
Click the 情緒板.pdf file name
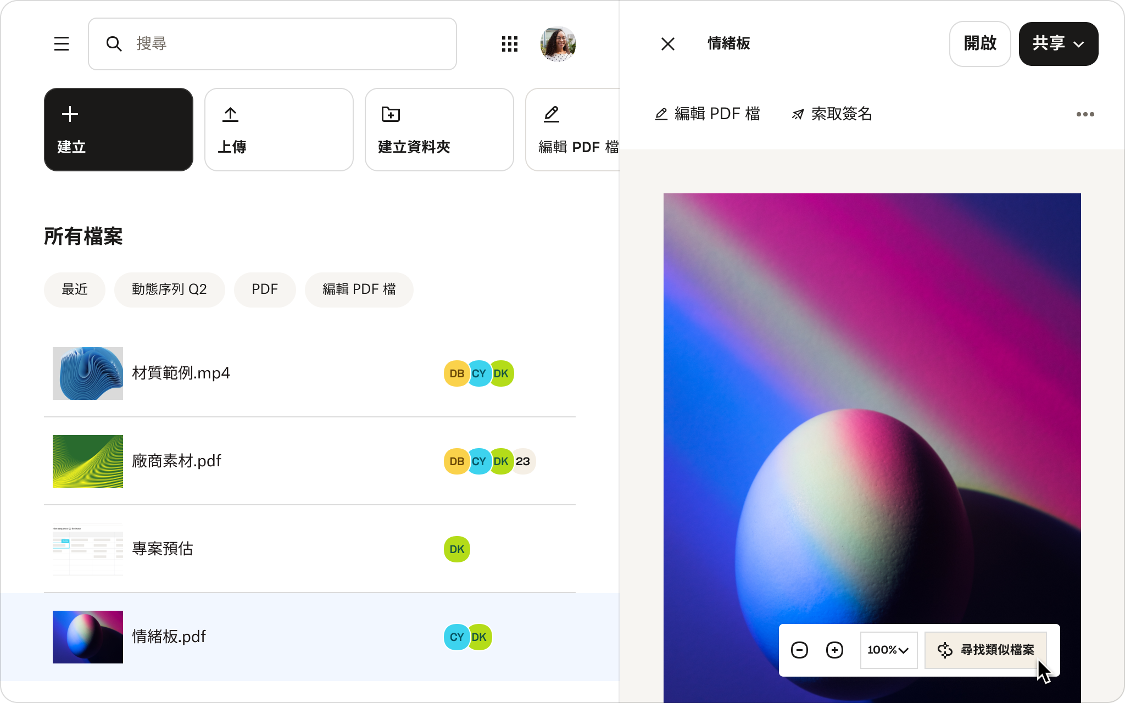pos(169,637)
